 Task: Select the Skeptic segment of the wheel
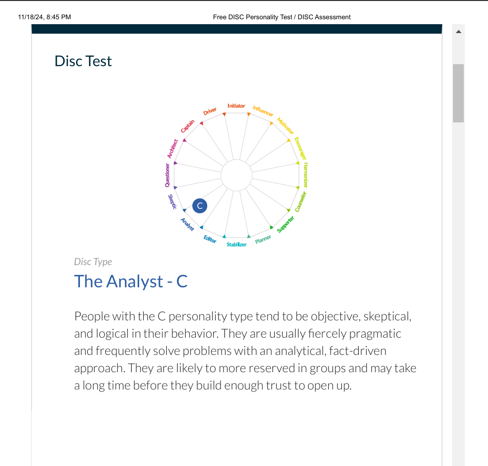coord(172,202)
